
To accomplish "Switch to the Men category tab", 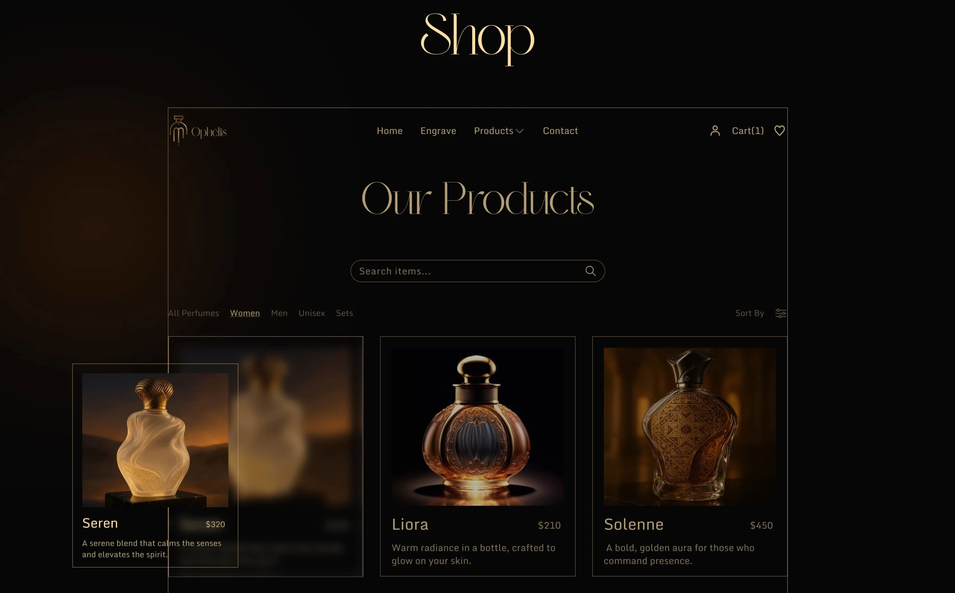I will tap(279, 313).
